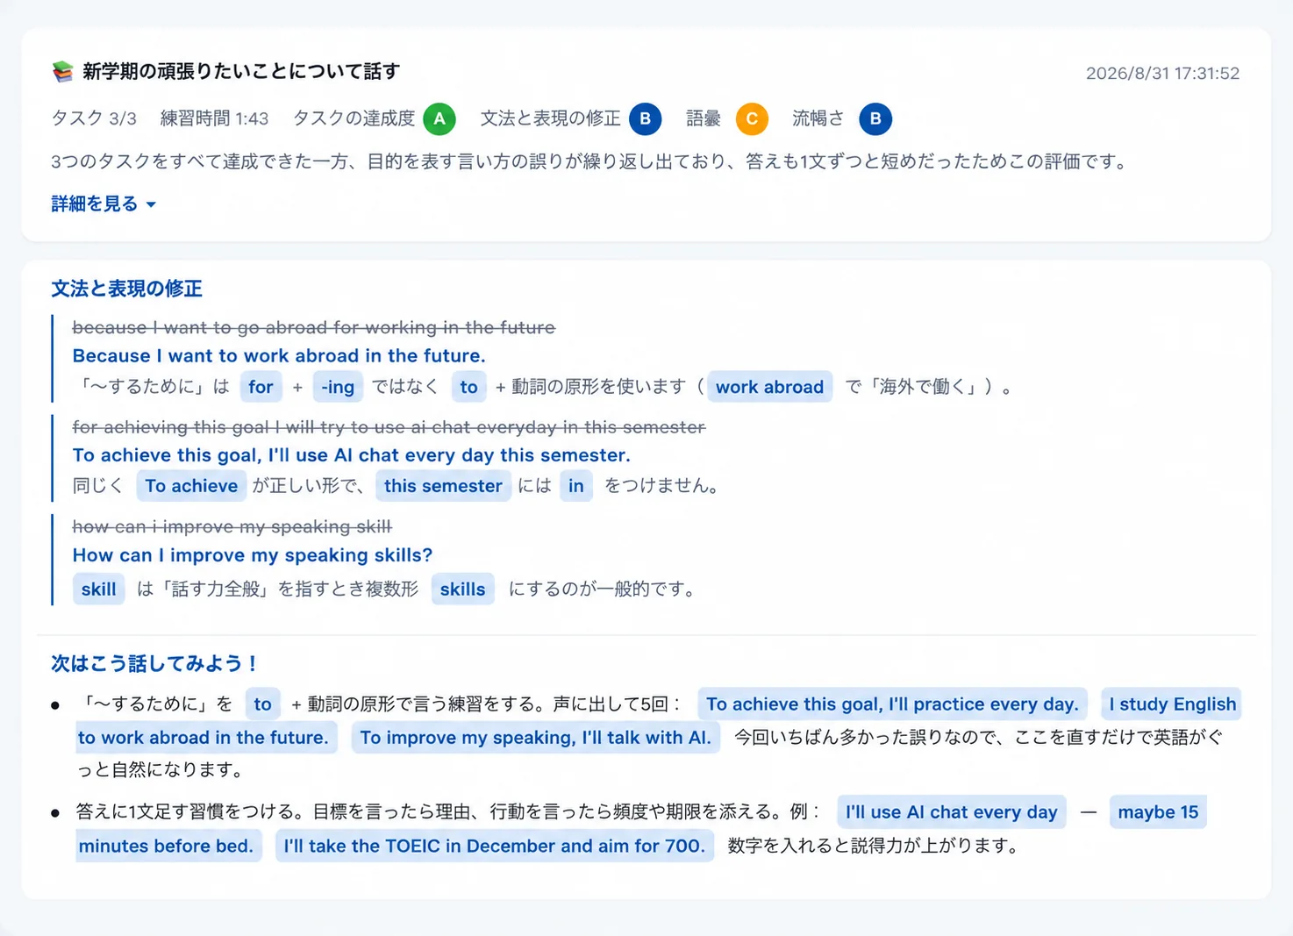Click the text 答えに1文足す習慣をつける
1293x936 pixels.
tap(189, 812)
